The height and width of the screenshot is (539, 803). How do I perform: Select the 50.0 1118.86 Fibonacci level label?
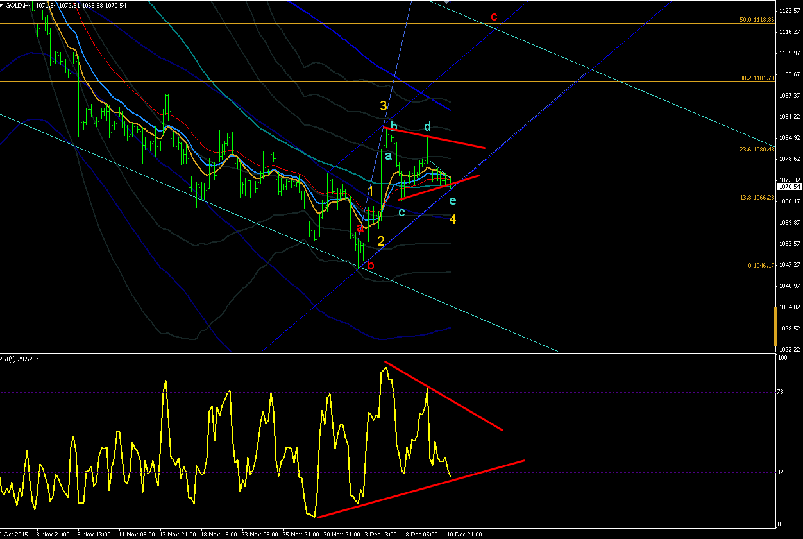(757, 20)
